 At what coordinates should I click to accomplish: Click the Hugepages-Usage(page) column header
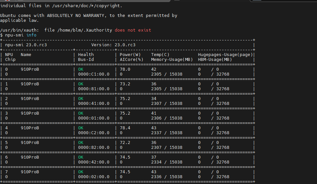click(225, 54)
